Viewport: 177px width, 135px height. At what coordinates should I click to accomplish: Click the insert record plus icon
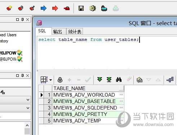[69, 80]
